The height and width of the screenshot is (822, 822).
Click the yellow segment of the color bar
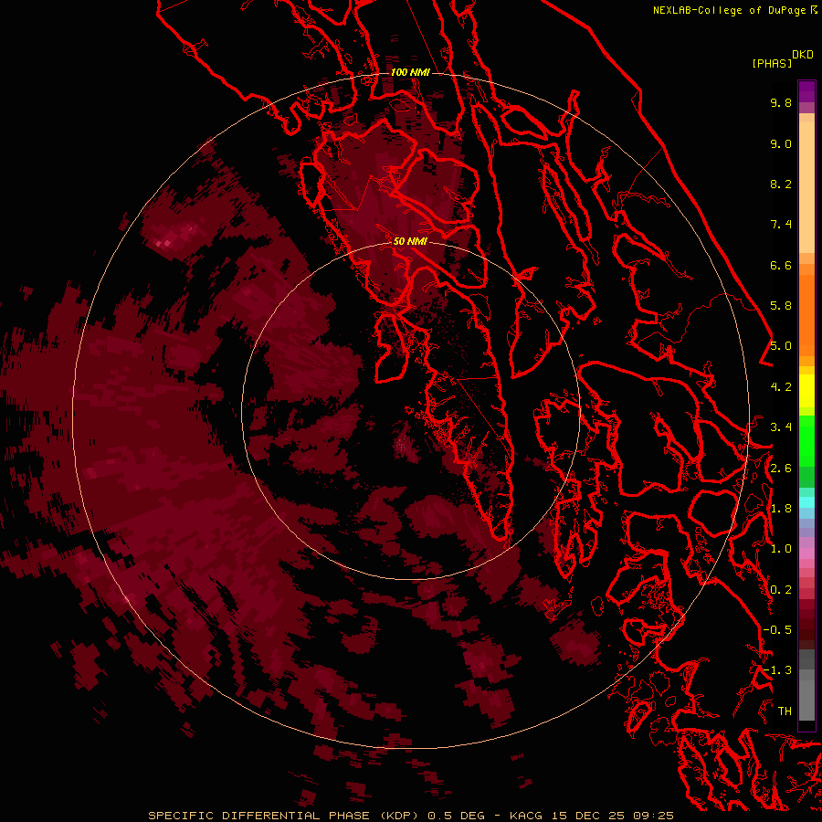806,391
